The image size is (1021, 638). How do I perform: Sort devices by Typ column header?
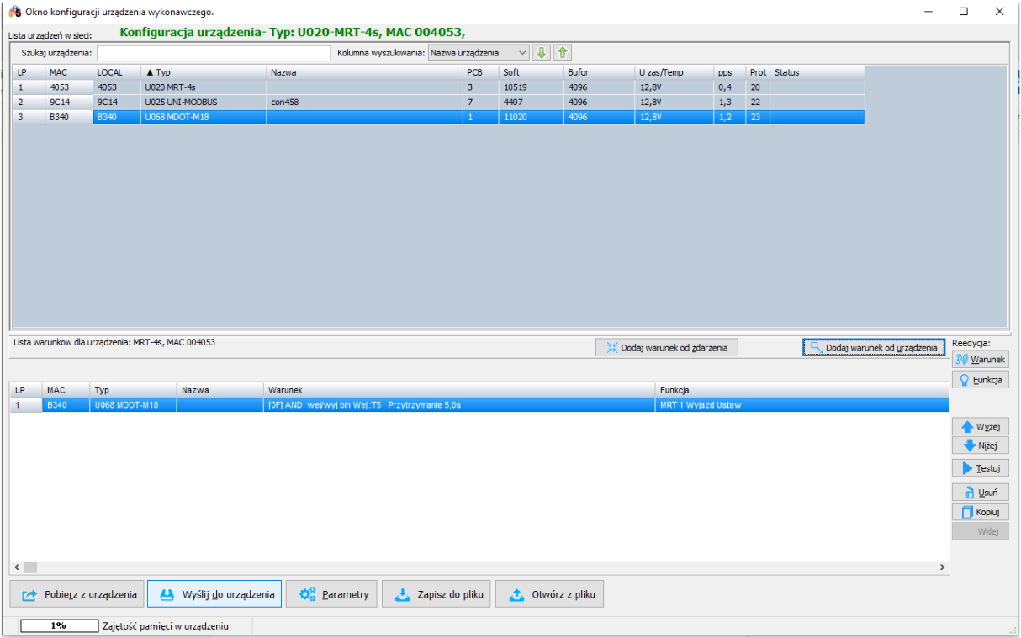point(204,72)
